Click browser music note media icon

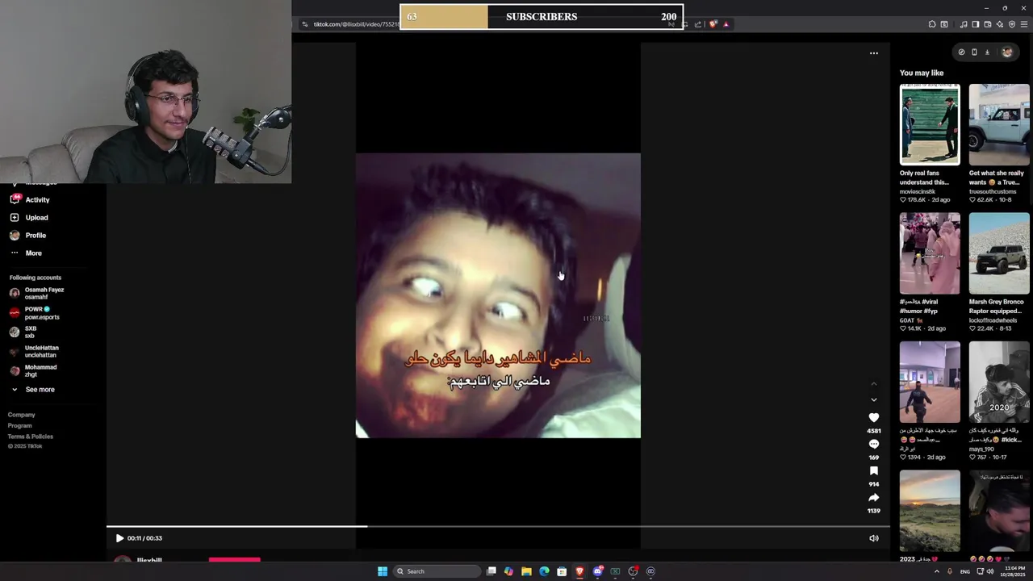click(x=964, y=24)
